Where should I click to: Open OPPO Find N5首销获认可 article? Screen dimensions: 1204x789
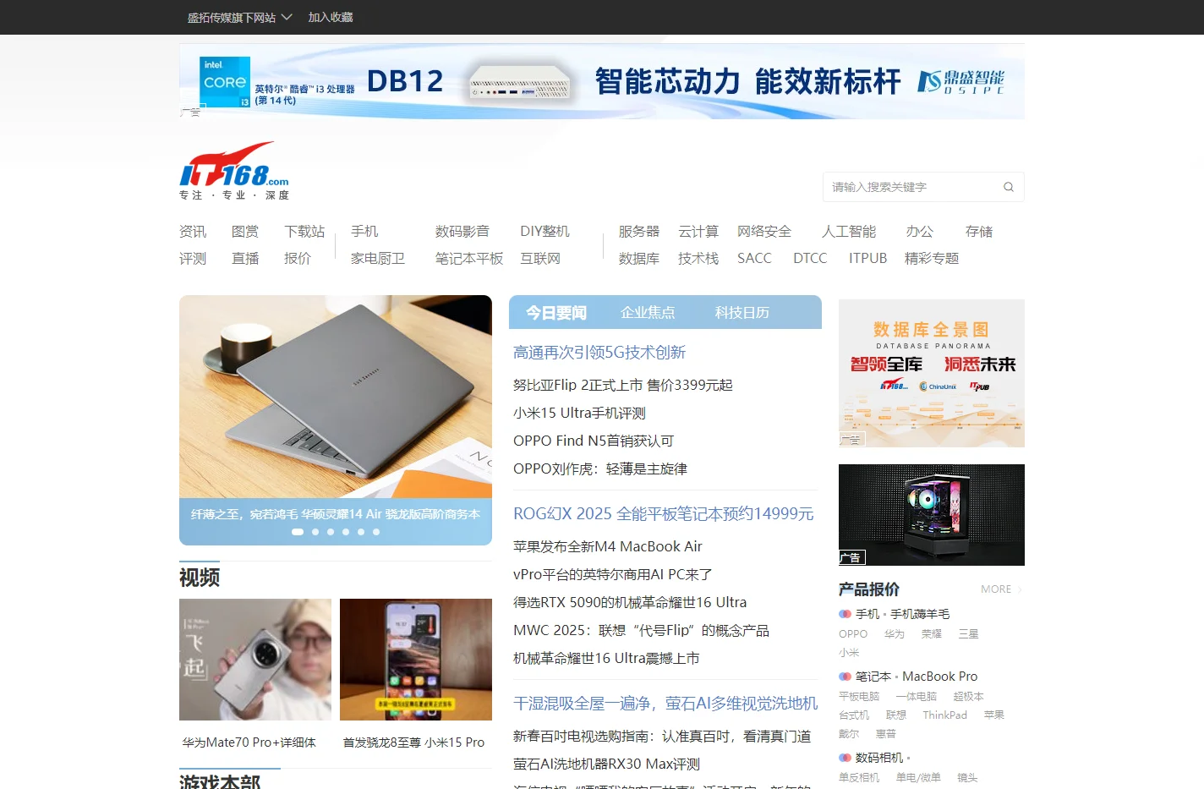click(x=594, y=441)
